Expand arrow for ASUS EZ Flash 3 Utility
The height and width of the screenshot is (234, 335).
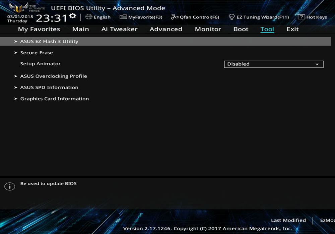(x=16, y=41)
